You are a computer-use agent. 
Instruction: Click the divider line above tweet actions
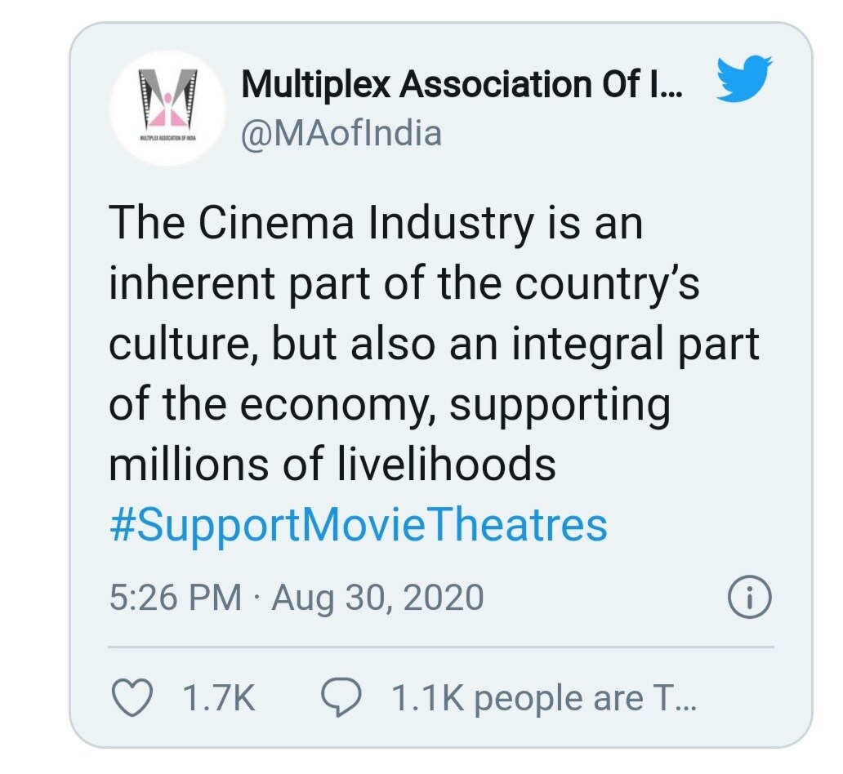tap(441, 647)
